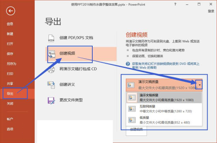Choose 打开 (Open) in the sidebar
The height and width of the screenshot is (143, 217).
point(10,44)
